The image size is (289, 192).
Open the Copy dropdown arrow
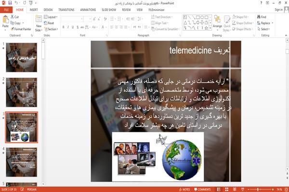pos(23,23)
